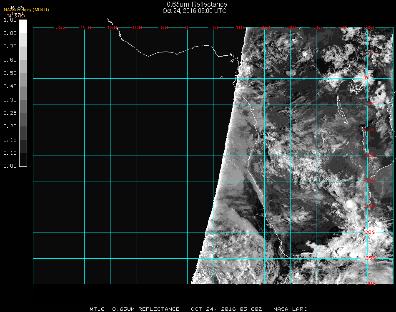
Task: Click the 20S latitude label
Action: coord(371,181)
